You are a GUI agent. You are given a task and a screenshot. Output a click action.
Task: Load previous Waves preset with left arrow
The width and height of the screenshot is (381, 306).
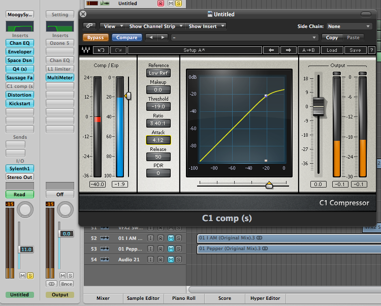[271, 50]
